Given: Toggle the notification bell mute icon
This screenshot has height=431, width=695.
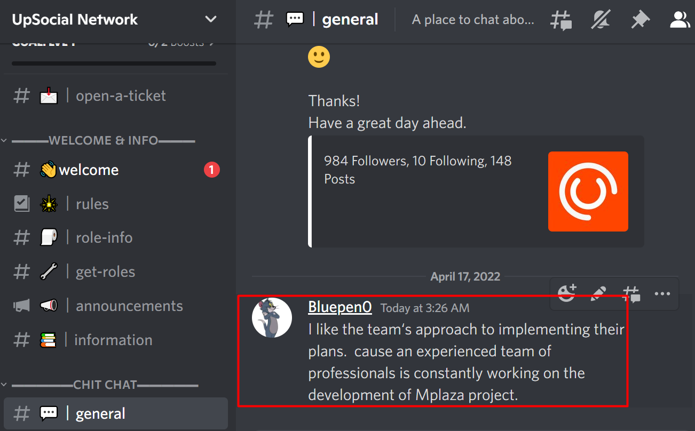Looking at the screenshot, I should [601, 20].
